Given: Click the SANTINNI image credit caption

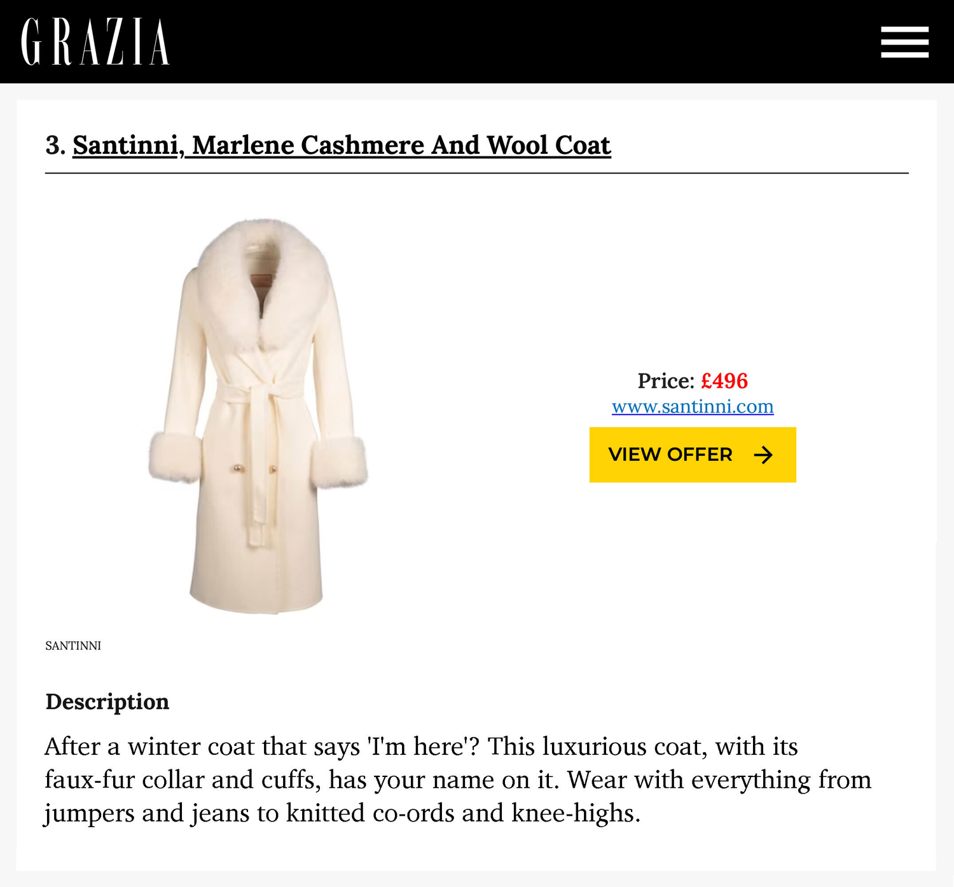Looking at the screenshot, I should (73, 646).
